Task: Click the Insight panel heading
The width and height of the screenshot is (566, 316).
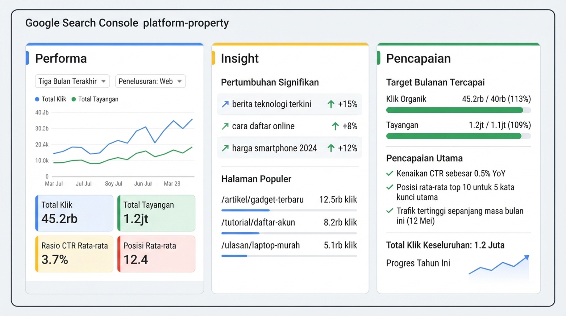Action: tap(240, 59)
